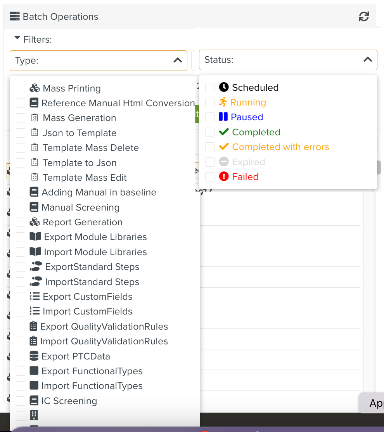
Task: Click the Scheduled clock icon
Action: click(x=224, y=87)
